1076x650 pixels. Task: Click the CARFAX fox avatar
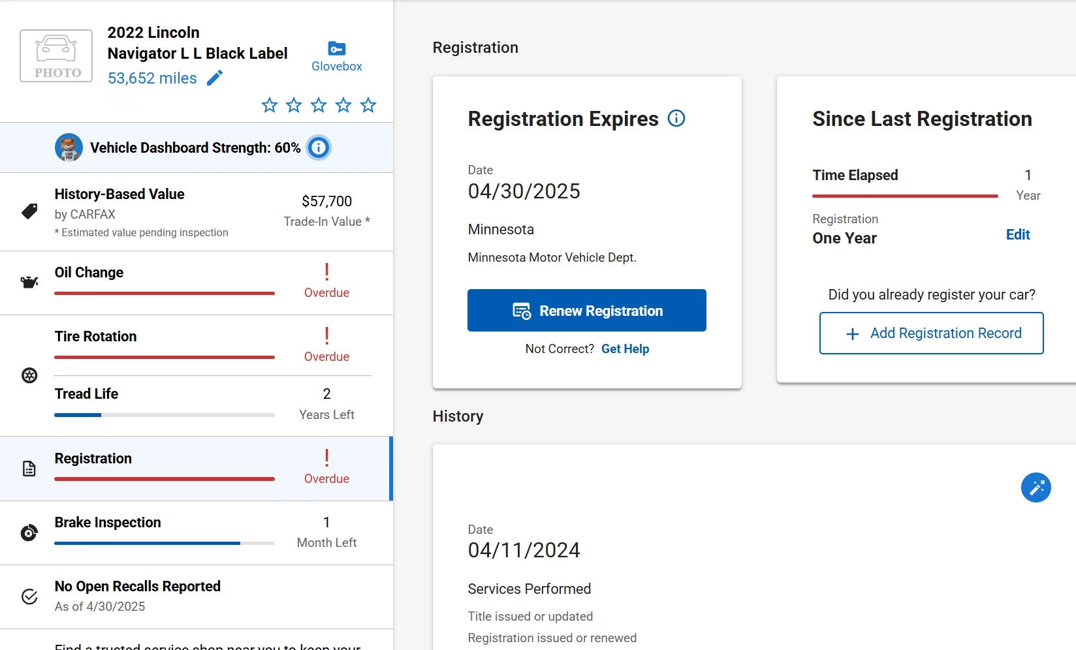pyautogui.click(x=69, y=147)
